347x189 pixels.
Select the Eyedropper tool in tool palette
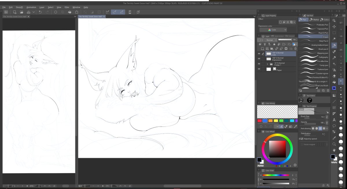334,138
